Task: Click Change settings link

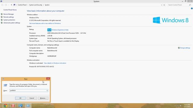Action: (185, 48)
